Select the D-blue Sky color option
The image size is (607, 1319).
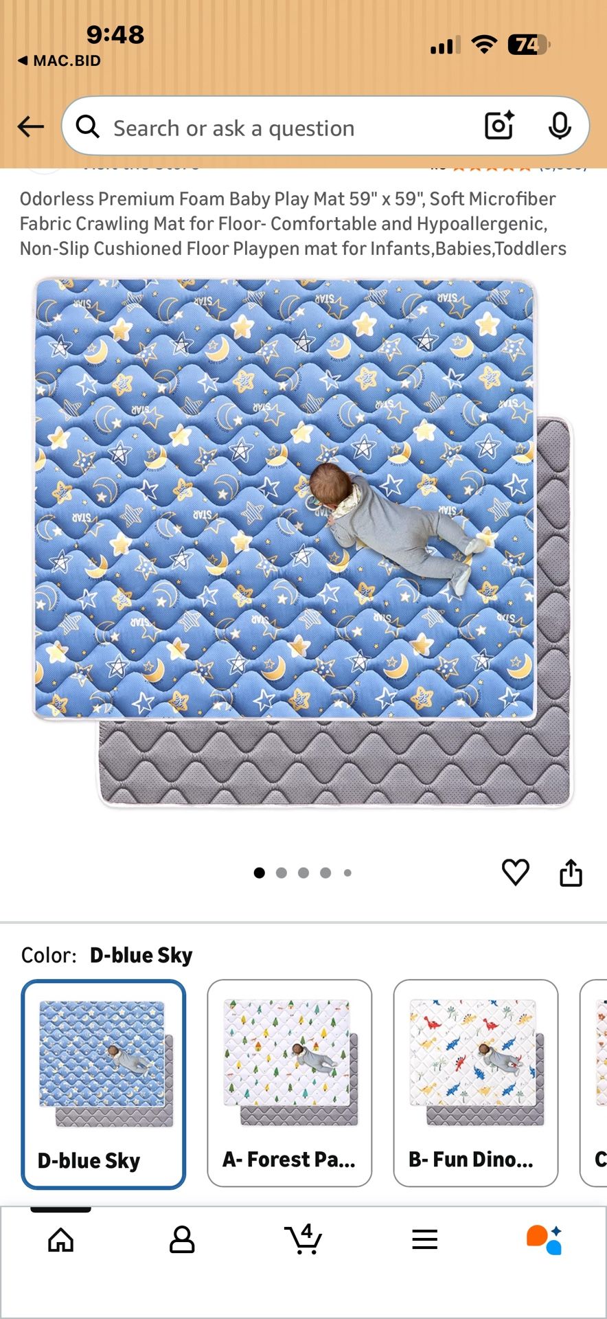(x=104, y=1084)
